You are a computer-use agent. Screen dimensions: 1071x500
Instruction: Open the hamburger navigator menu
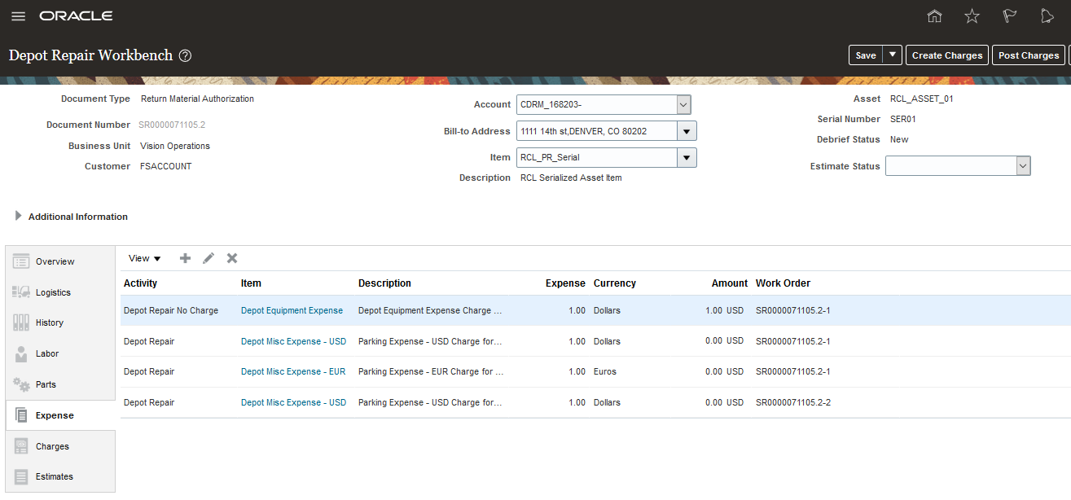18,16
